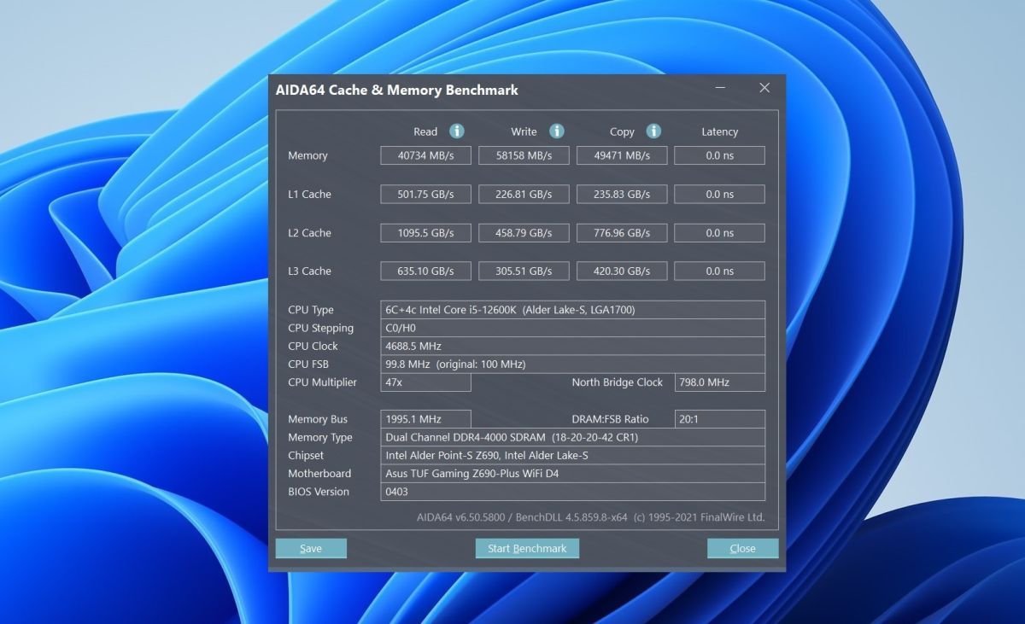Click the CPU FSB value 99.8 MHz

coord(572,364)
